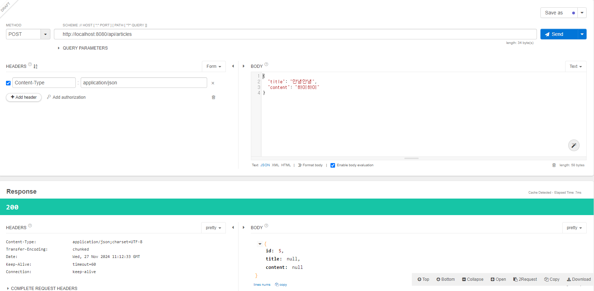The width and height of the screenshot is (594, 291).
Task: Collapse the root JSON object in the response
Action: [x=260, y=244]
